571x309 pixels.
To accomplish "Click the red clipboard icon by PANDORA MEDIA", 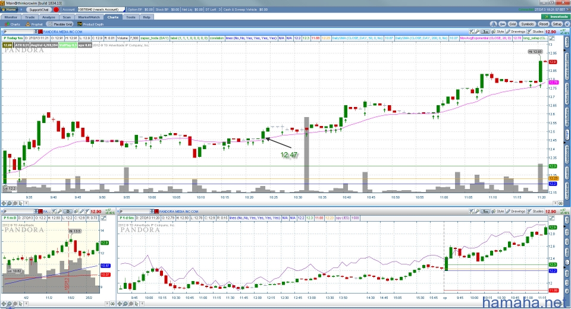I will (x=40, y=31).
